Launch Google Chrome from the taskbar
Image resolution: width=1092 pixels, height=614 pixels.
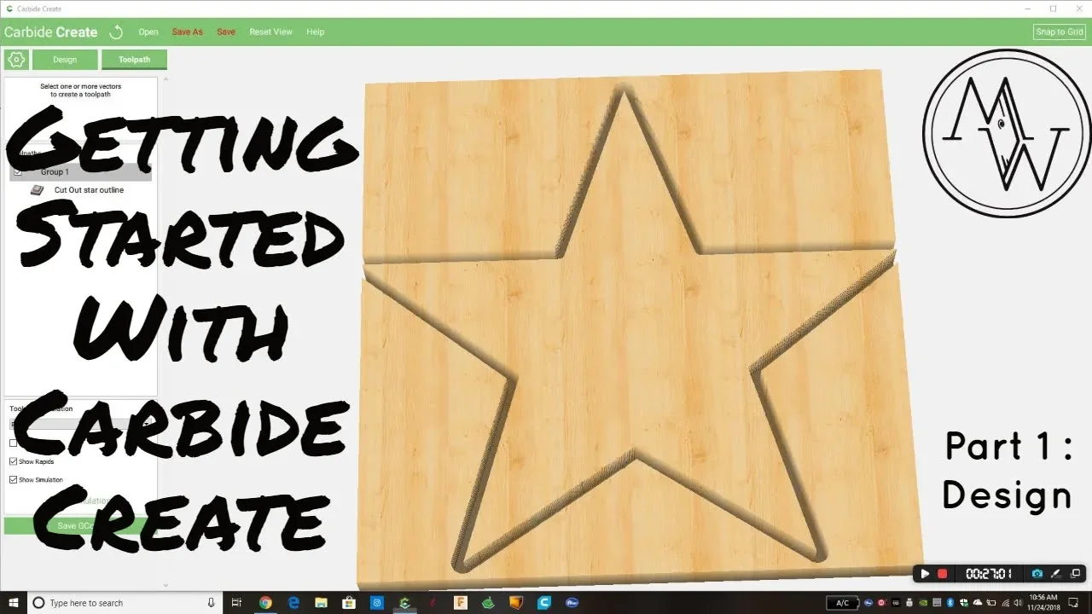(265, 603)
